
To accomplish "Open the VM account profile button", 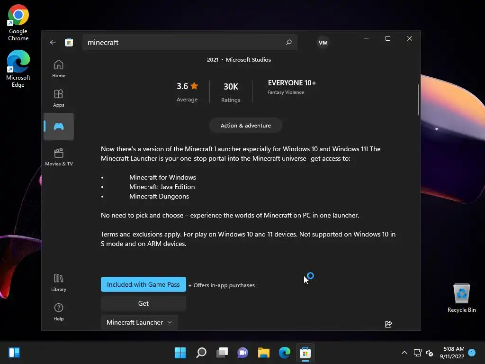I will [x=323, y=43].
